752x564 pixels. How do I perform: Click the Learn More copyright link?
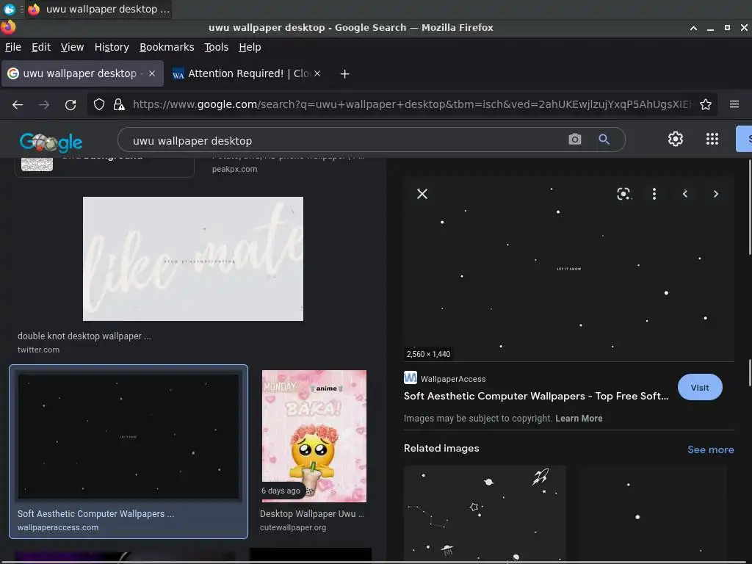pyautogui.click(x=579, y=418)
